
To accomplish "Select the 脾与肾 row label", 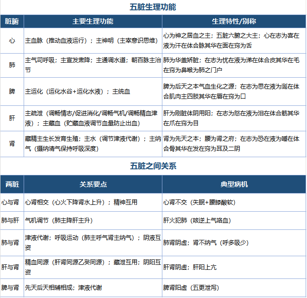I will pos(12,288).
